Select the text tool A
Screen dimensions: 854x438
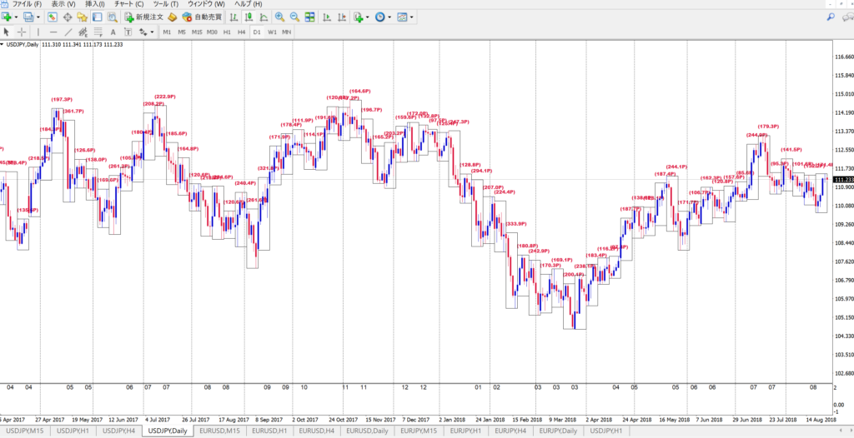pyautogui.click(x=113, y=32)
